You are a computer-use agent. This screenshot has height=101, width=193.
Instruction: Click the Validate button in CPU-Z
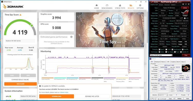coord(179,98)
